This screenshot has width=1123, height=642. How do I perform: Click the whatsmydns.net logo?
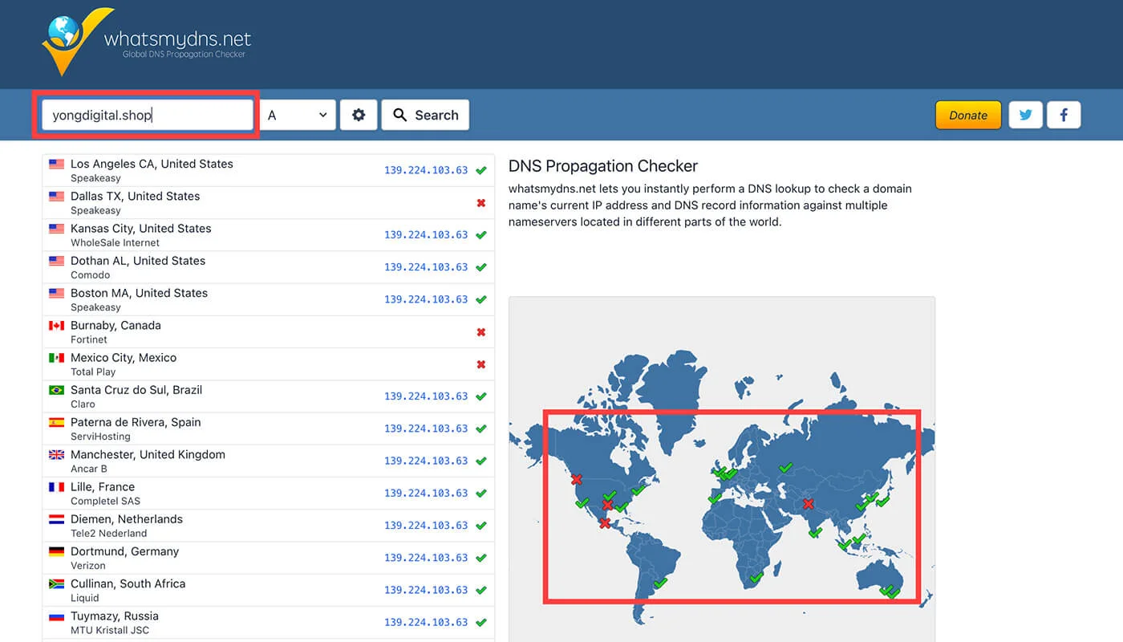point(146,42)
